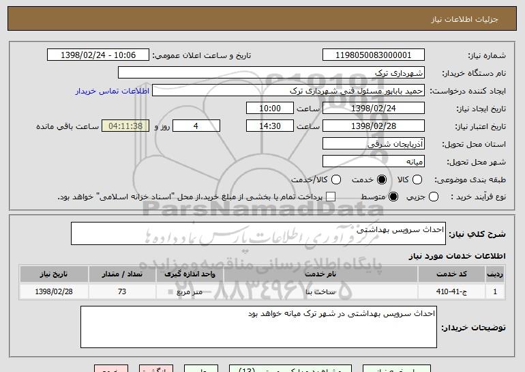Click the validity date field 1398/02/28
This screenshot has width=525, height=372.
pyautogui.click(x=374, y=126)
